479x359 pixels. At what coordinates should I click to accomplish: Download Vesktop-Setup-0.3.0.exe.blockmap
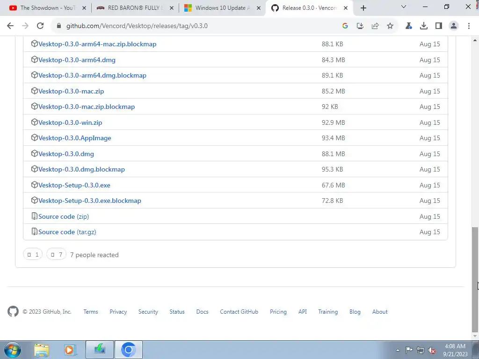(90, 201)
